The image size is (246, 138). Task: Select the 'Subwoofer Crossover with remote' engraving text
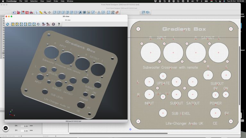[x=170, y=67]
